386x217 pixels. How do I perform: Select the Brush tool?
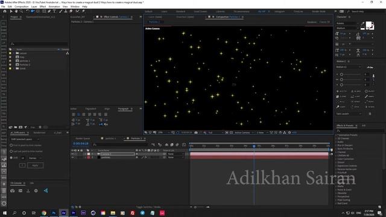point(60,11)
